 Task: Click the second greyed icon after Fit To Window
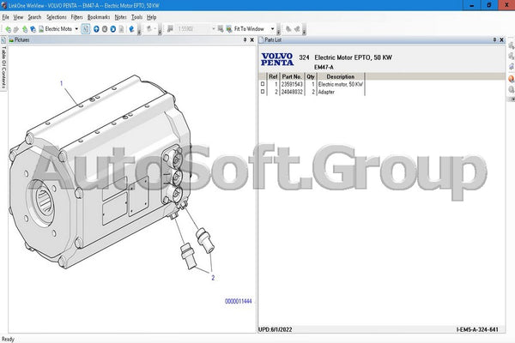click(x=297, y=29)
